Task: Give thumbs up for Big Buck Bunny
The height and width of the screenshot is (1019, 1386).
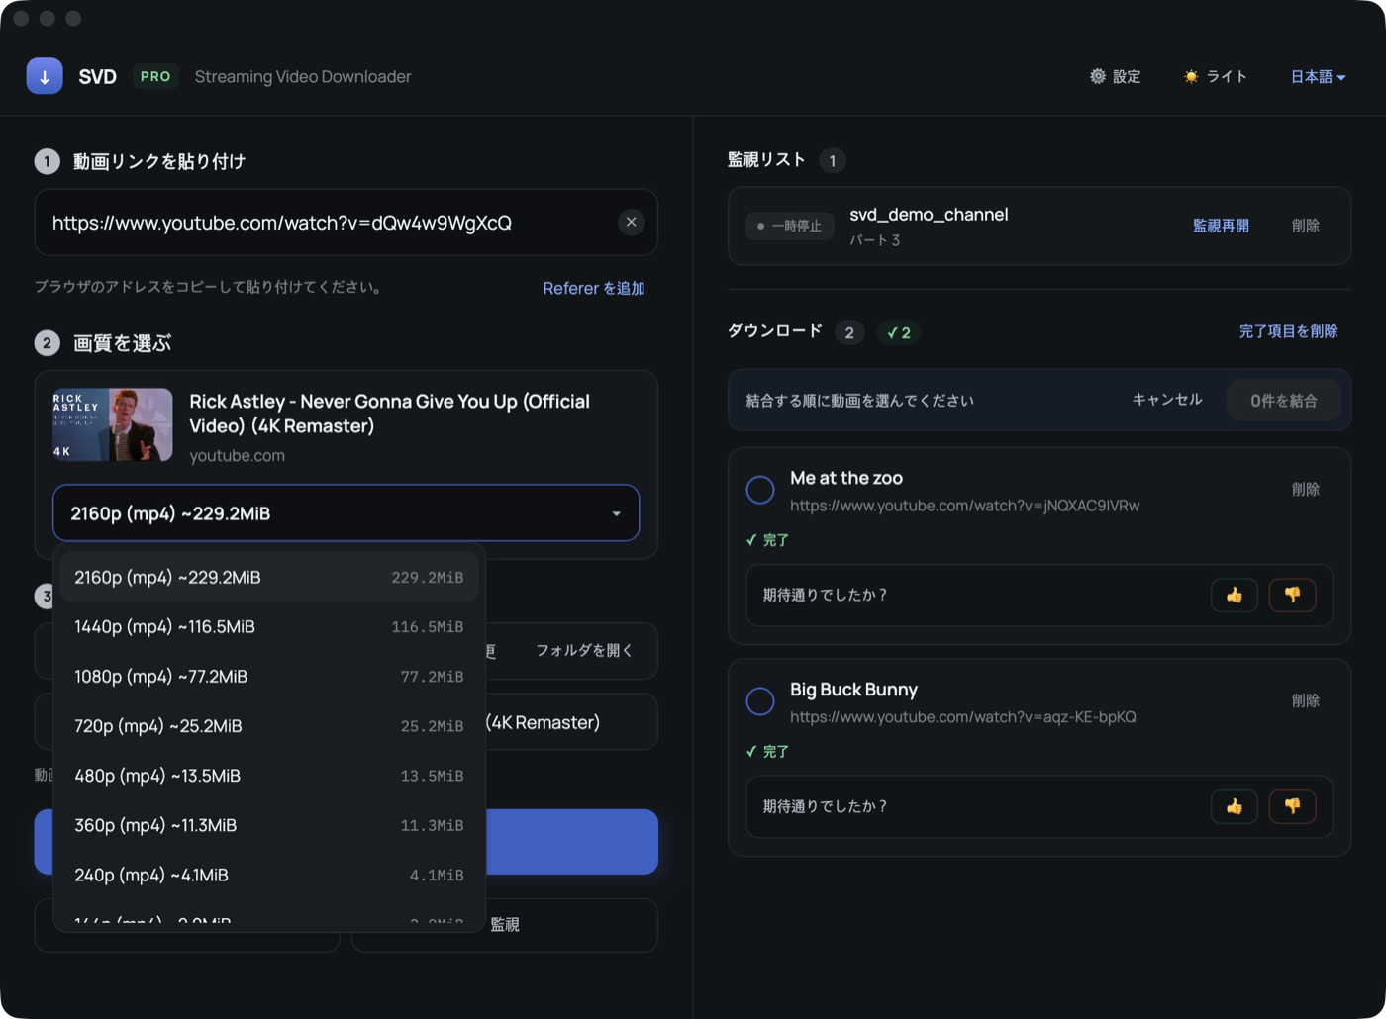Action: pos(1235,806)
